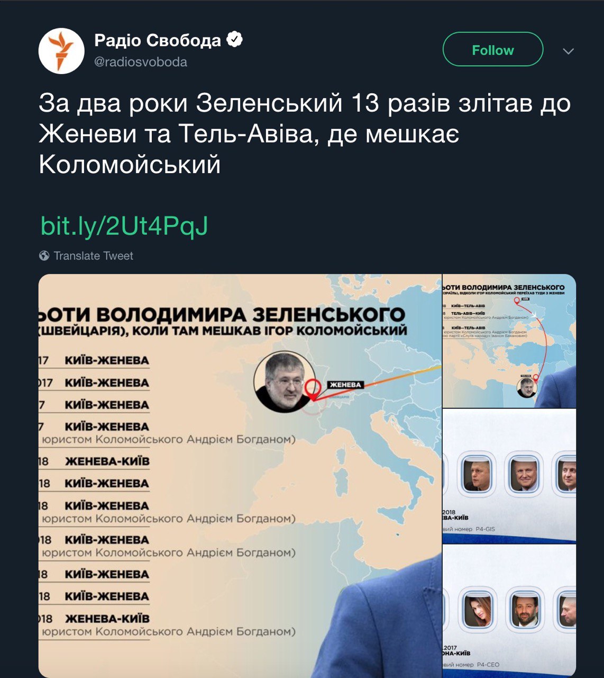Follow the Радіо Свобода account
Viewport: 604px width, 678px height.
pyautogui.click(x=492, y=49)
